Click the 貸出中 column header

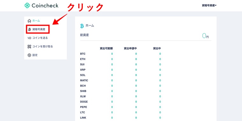pyautogui.click(x=157, y=48)
